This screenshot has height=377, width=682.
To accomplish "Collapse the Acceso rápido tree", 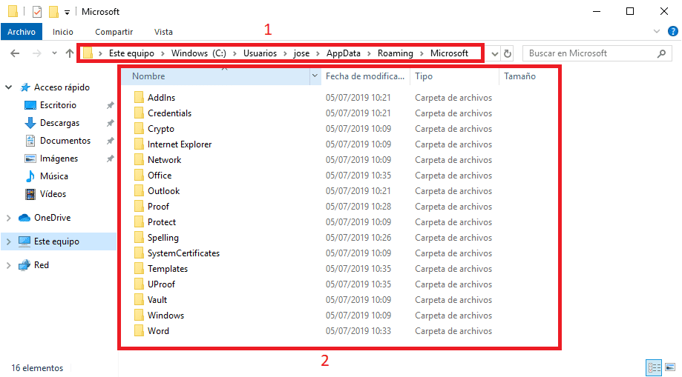I will coord(8,87).
